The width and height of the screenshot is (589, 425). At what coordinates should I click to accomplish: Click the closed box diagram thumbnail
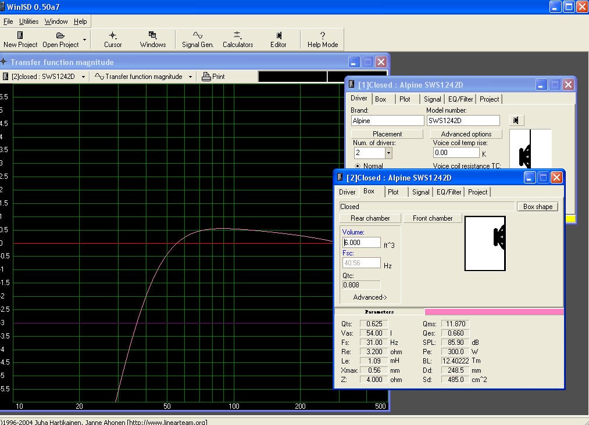(485, 243)
